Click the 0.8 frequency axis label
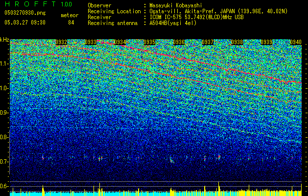This screenshot has height=196, width=308. point(4,137)
